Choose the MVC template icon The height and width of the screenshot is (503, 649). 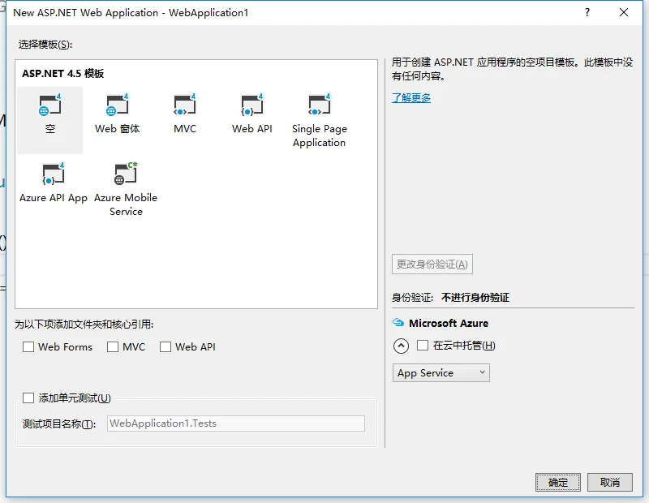pyautogui.click(x=185, y=105)
